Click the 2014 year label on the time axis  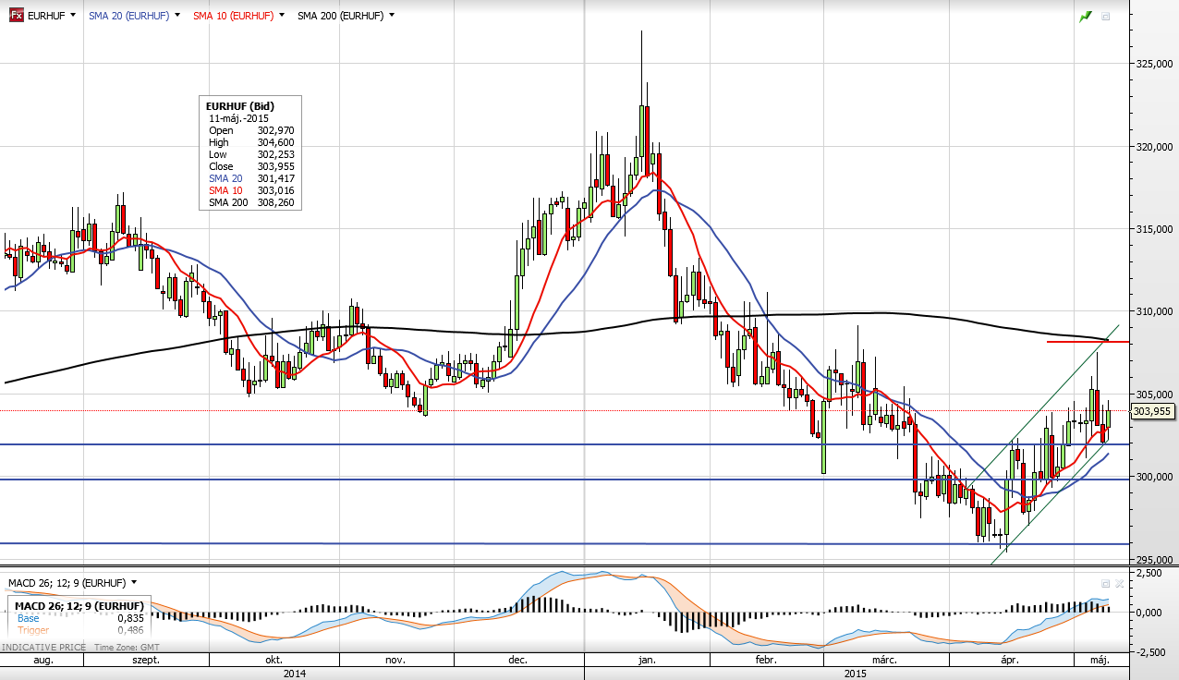[x=295, y=674]
